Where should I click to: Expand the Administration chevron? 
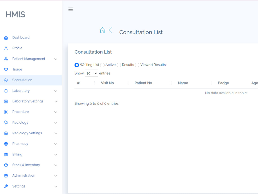(56, 176)
